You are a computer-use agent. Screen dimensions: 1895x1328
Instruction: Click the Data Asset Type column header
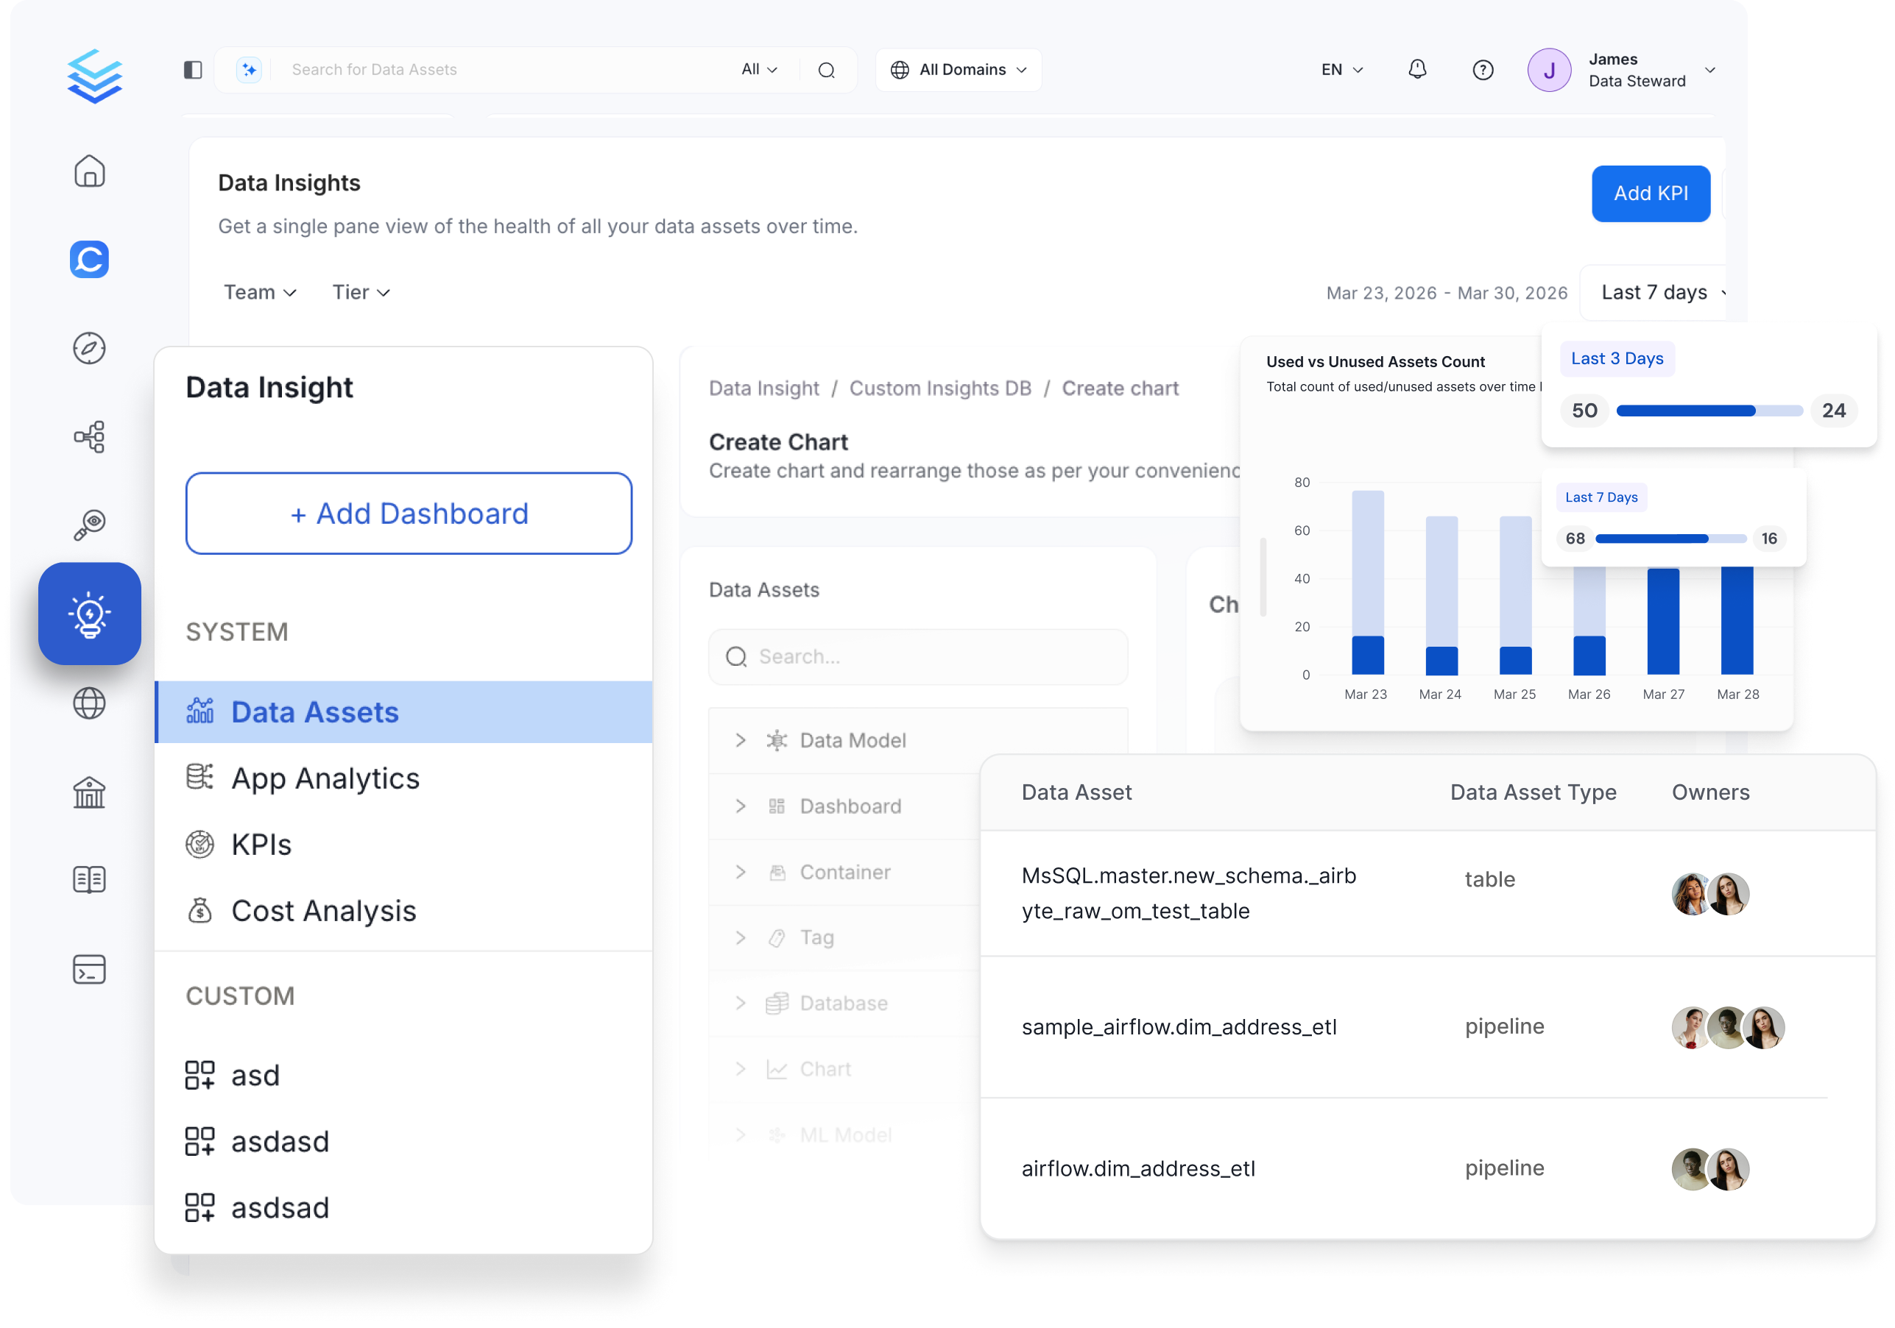coord(1533,792)
